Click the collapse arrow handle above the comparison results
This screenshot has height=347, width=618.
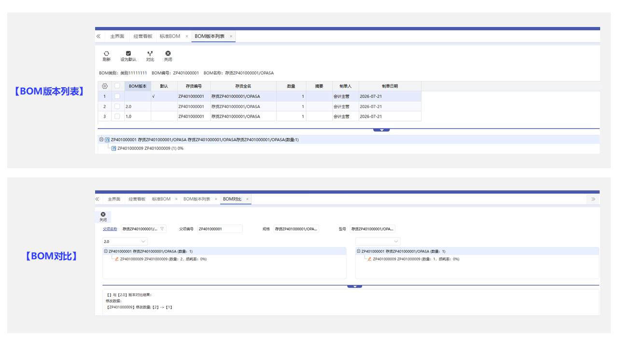tap(354, 286)
